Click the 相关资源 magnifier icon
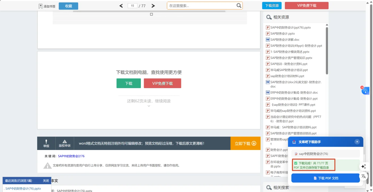Viewport: 373px width, 192px height. point(269,17)
